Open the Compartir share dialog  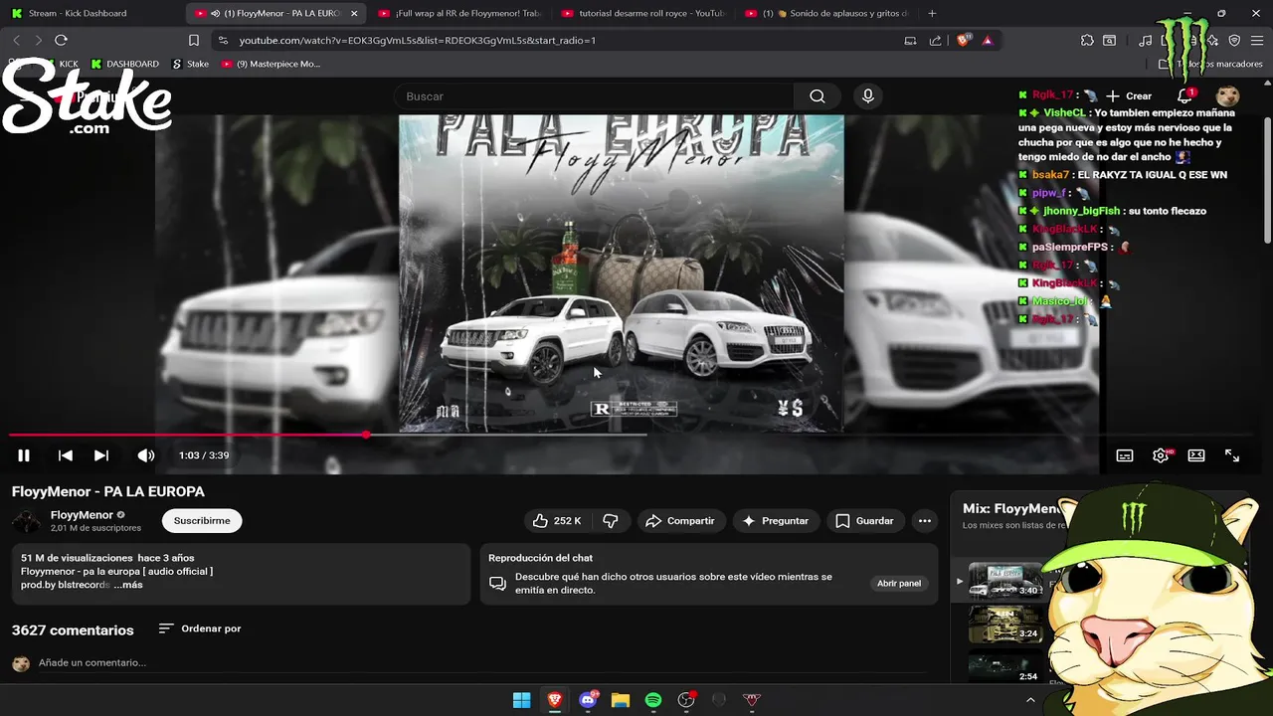click(680, 521)
